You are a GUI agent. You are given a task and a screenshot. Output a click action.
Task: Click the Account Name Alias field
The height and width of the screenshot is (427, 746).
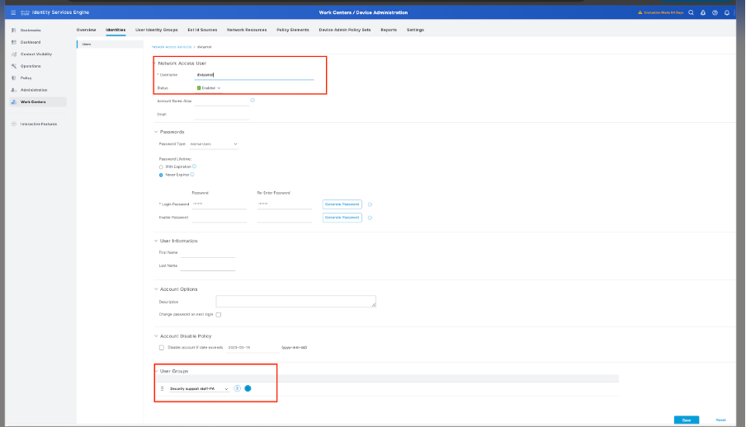coord(222,101)
